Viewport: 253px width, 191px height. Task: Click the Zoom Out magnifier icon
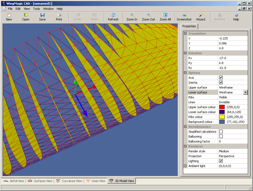(149, 15)
